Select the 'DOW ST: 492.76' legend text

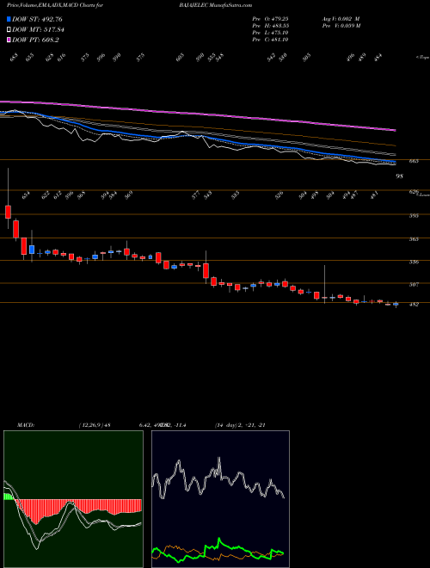point(37,19)
